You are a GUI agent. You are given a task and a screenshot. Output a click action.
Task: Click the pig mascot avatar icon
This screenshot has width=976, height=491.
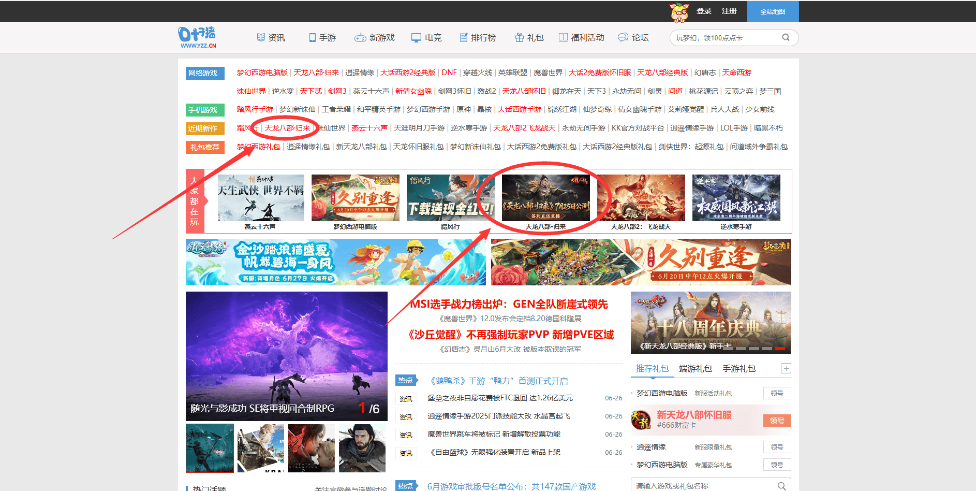tap(679, 12)
